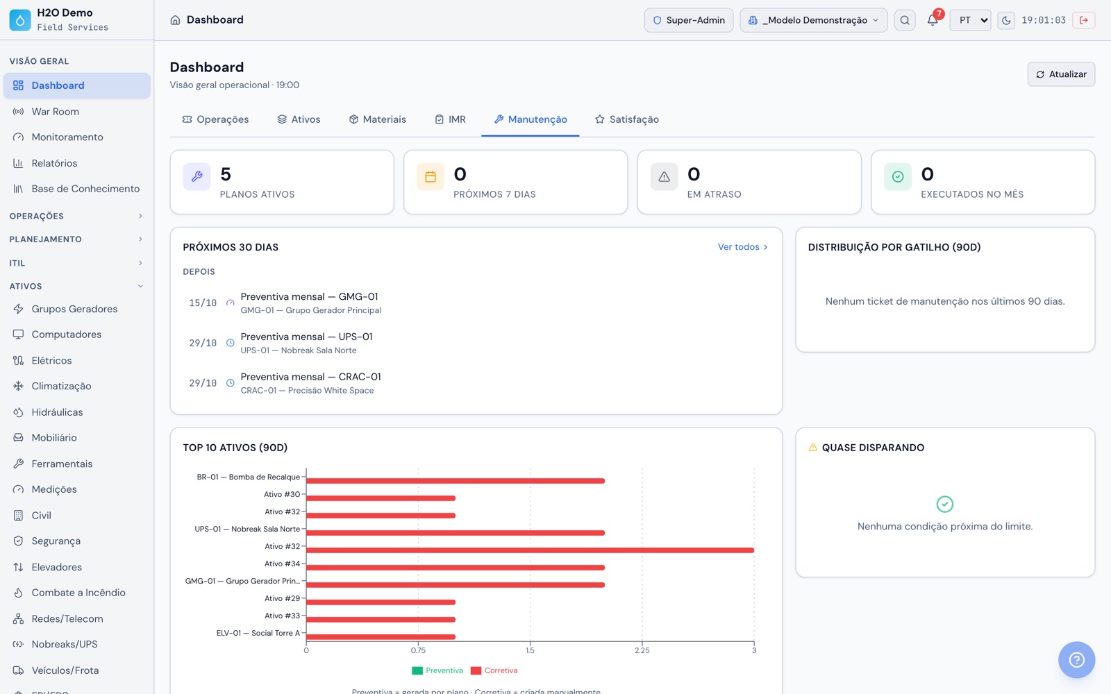Click calendar icon on Próximos 7 Dias card

431,176
